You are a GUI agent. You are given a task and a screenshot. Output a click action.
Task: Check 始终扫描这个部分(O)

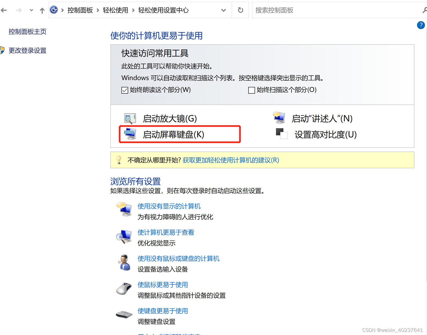[x=252, y=90]
